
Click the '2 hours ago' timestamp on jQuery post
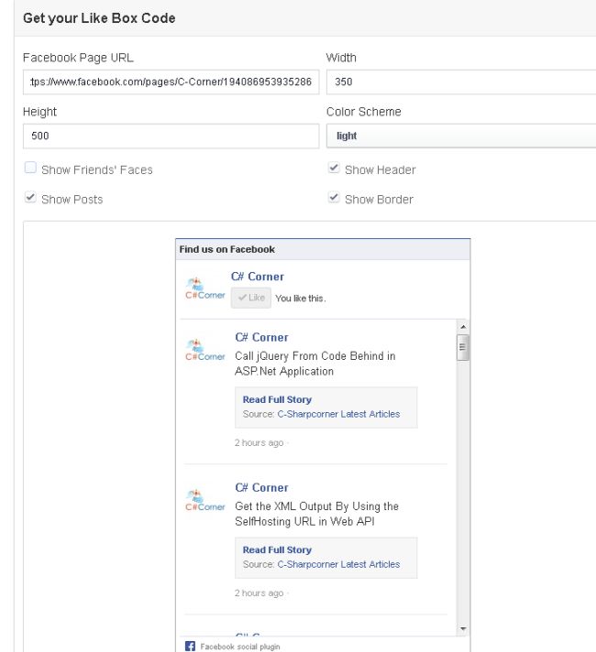(259, 443)
